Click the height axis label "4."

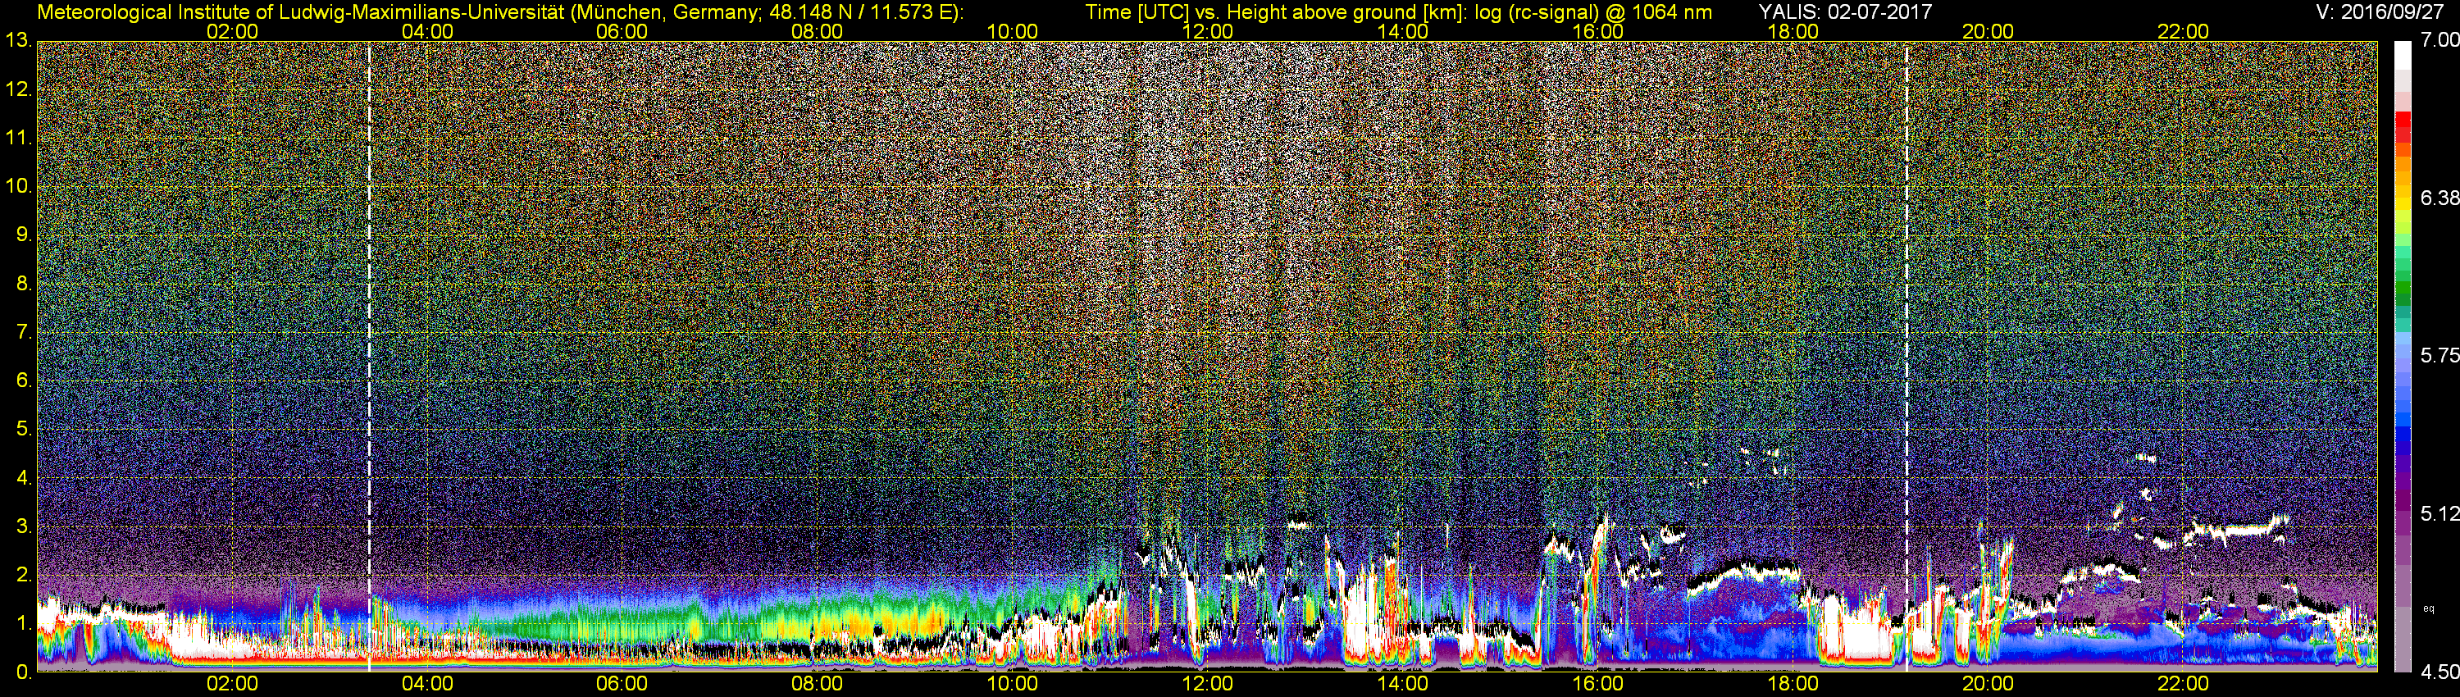[24, 478]
